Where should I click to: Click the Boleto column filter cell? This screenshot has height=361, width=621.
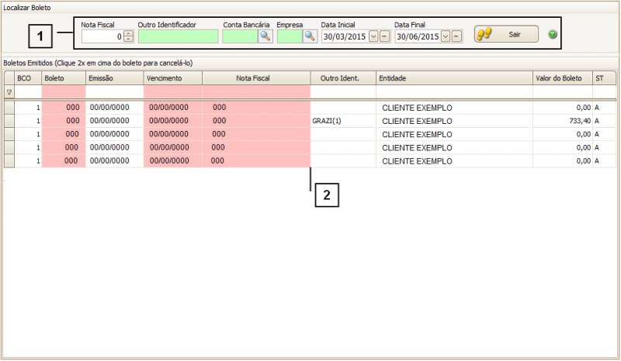click(63, 92)
